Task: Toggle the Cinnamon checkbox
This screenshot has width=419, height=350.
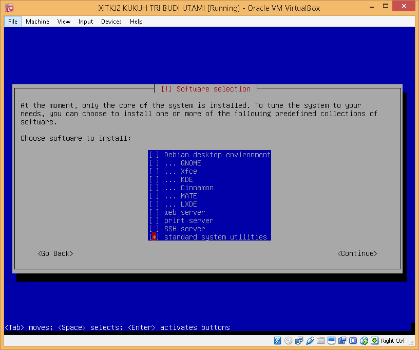Action: pyautogui.click(x=154, y=188)
